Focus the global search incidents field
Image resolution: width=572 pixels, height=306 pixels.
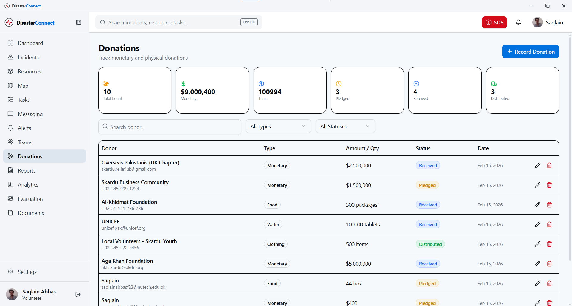coord(173,23)
